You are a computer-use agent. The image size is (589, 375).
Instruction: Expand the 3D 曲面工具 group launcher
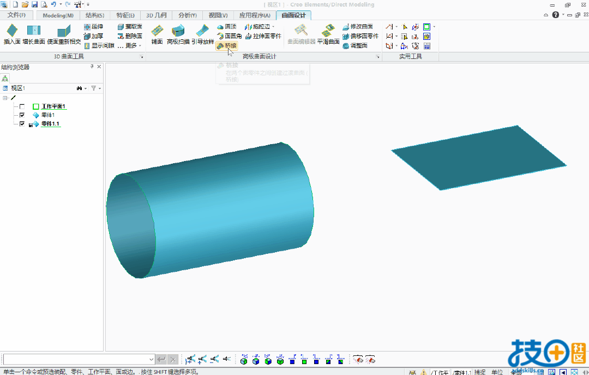(142, 57)
